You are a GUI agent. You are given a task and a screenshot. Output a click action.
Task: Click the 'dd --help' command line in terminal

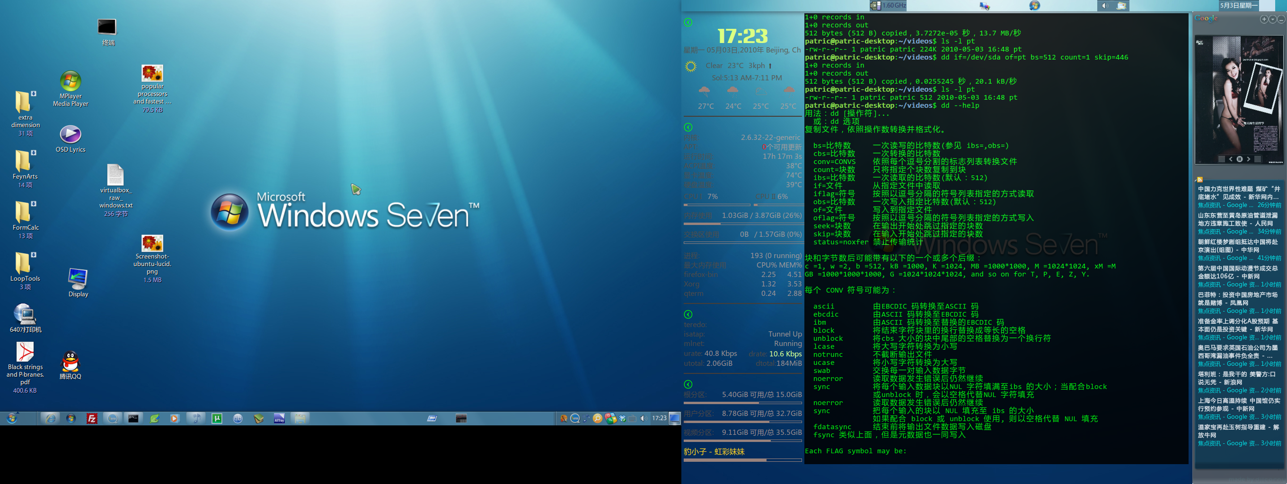pyautogui.click(x=892, y=105)
